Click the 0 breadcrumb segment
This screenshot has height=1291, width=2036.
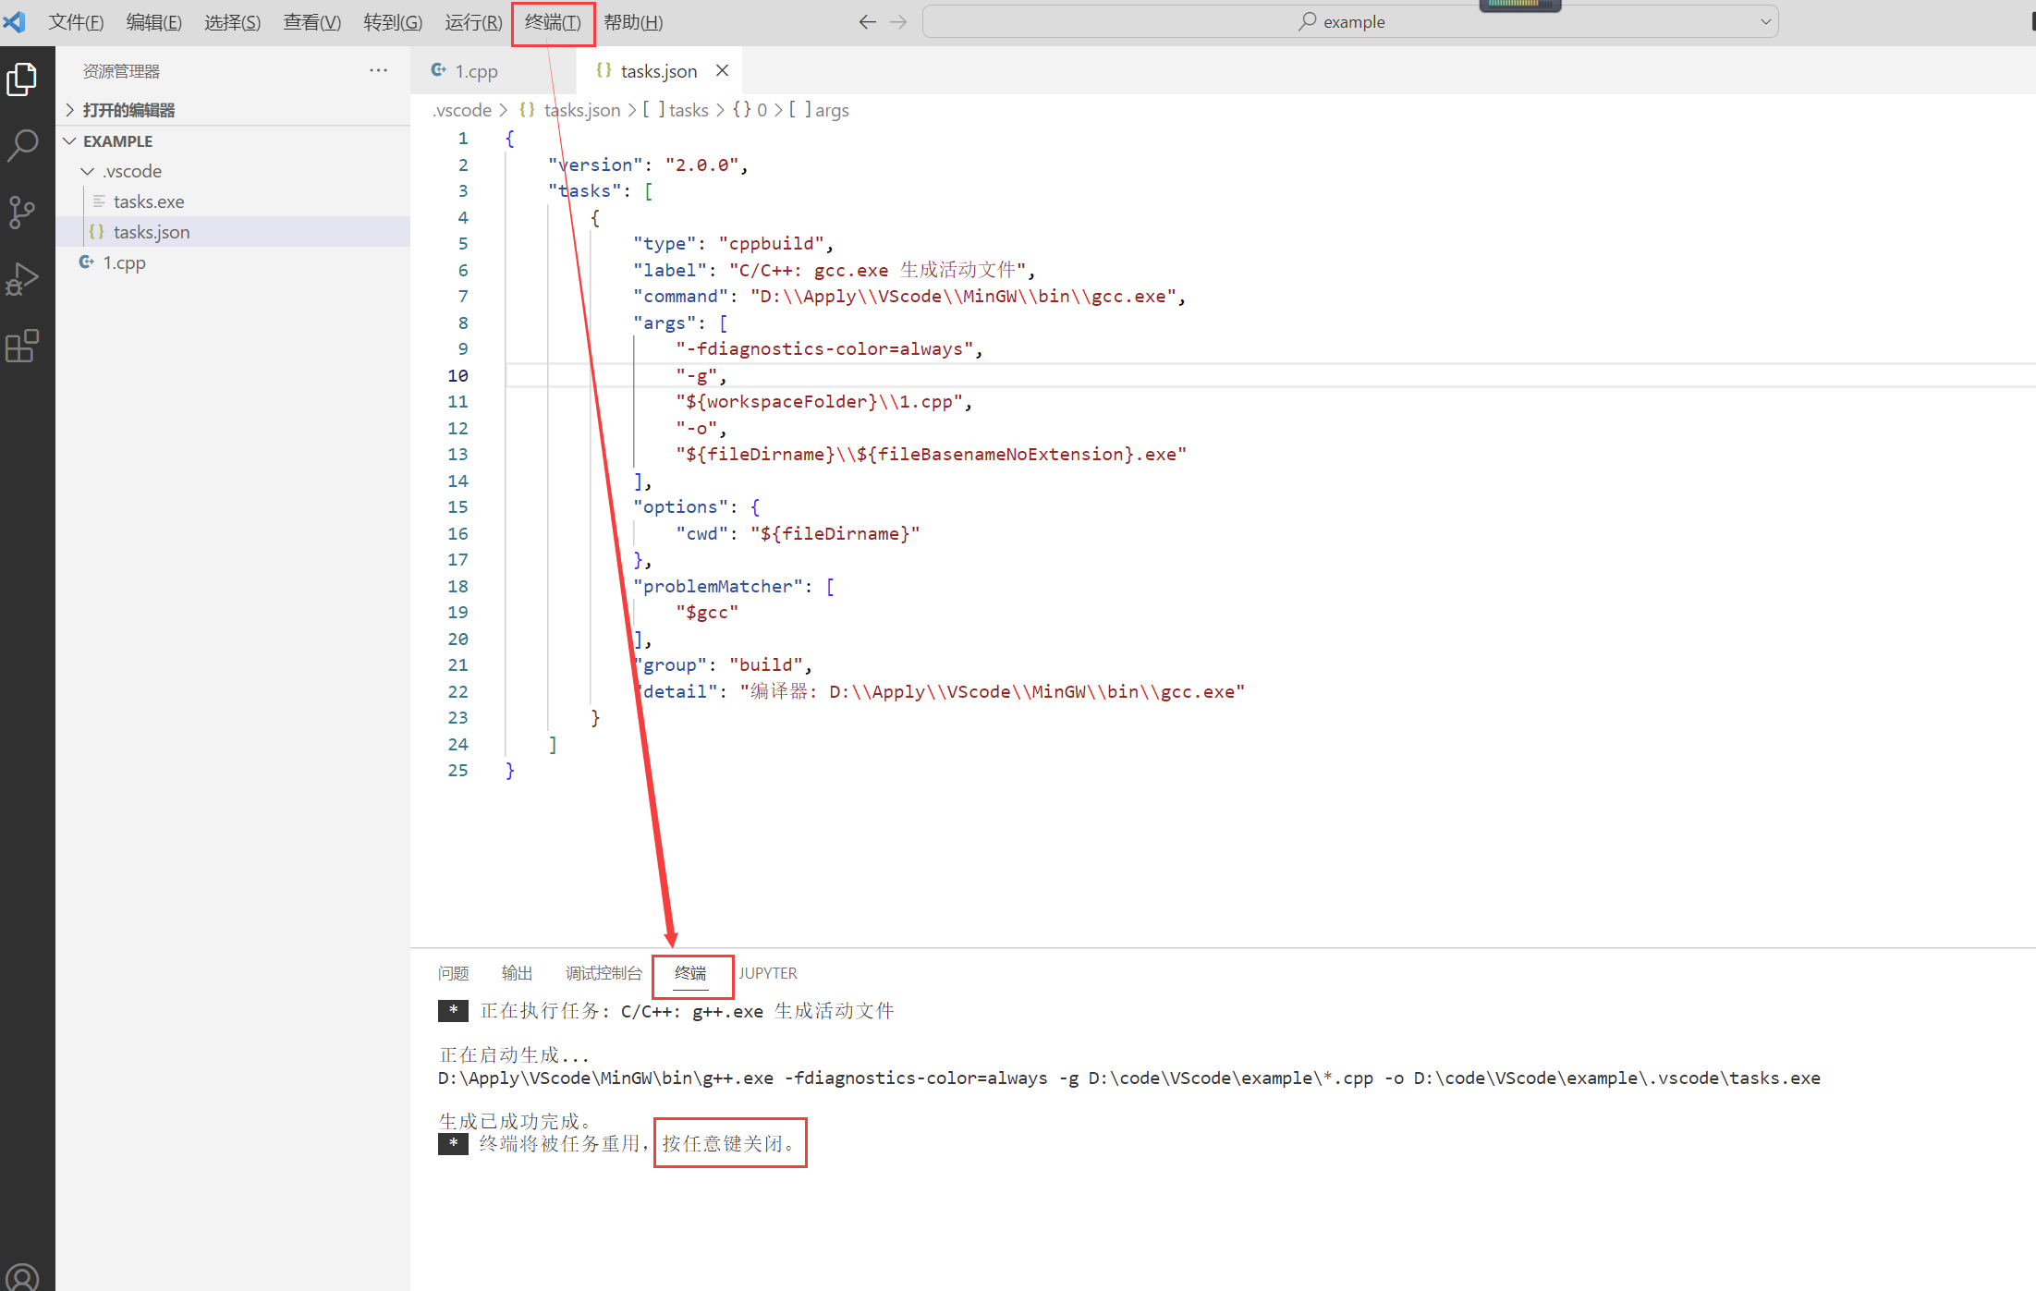click(762, 110)
